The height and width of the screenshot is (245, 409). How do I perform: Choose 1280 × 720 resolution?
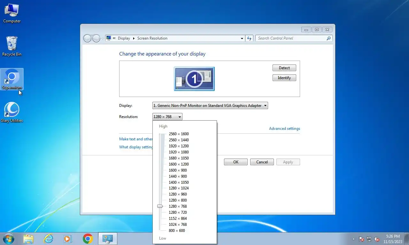(x=178, y=212)
